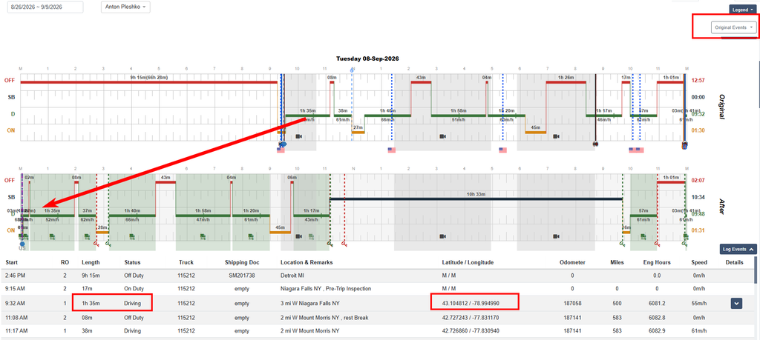Click truck icon under 57m segment in After graph
The height and width of the screenshot is (340, 760).
643,236
